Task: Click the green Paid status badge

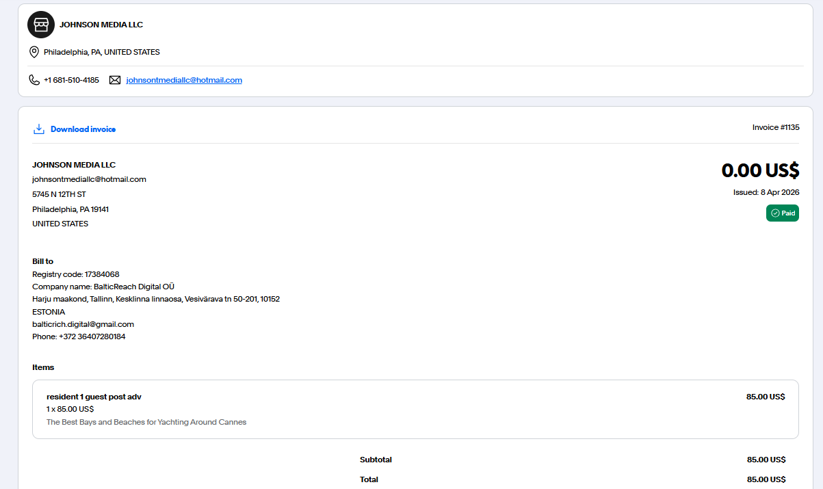Action: pyautogui.click(x=783, y=213)
